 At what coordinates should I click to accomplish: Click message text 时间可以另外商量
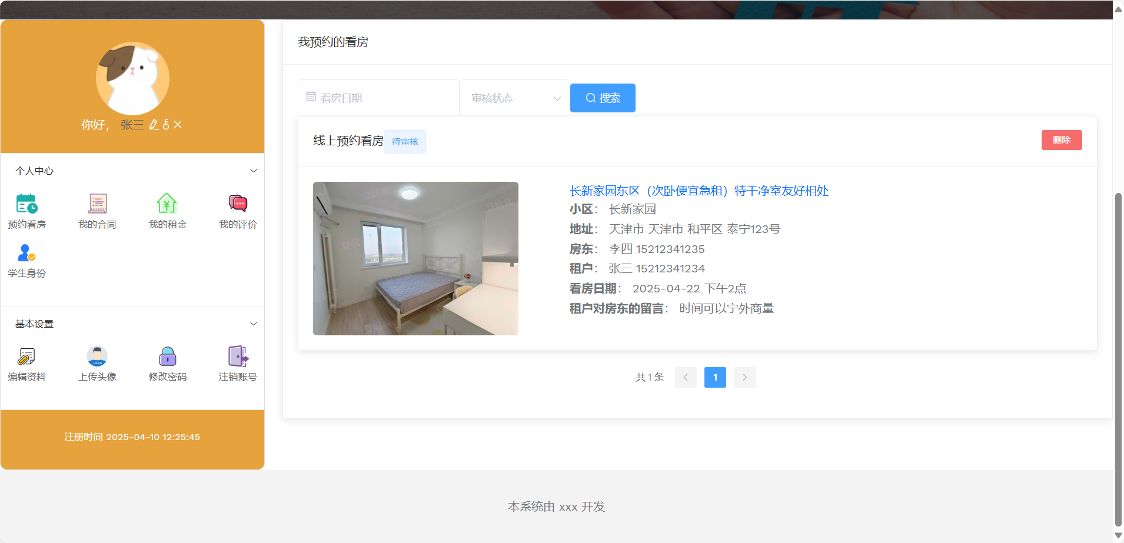pyautogui.click(x=727, y=308)
